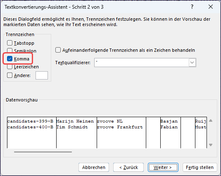Check Aufeinanderfolgende Trennzeichen als ein Zeichen behandeln

(x=58, y=50)
